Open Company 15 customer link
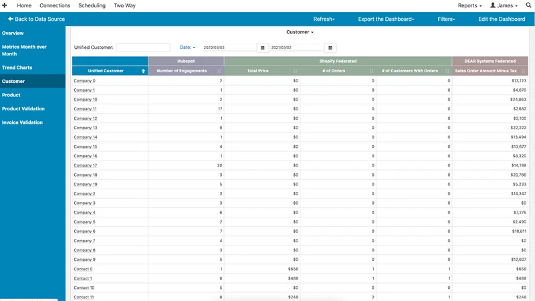The width and height of the screenshot is (535, 301). point(86,146)
